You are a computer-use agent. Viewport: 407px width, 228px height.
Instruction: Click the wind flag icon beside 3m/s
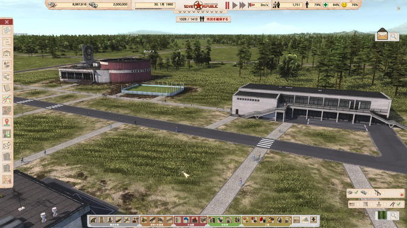coord(251,5)
